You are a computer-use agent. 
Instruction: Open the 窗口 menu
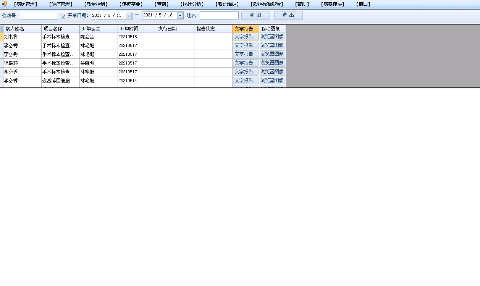[363, 4]
